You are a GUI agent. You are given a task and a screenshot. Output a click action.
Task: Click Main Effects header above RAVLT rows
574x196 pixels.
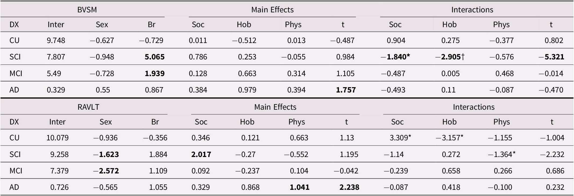pyautogui.click(x=275, y=107)
